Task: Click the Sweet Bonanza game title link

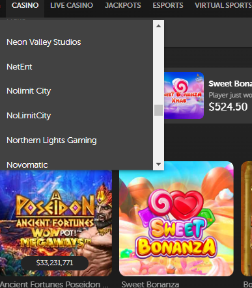Action: tap(150, 284)
